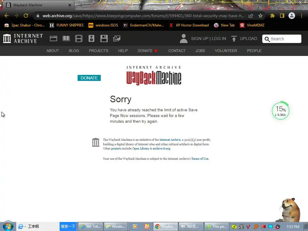This screenshot has width=308, height=231.
Task: Click the Internet Archive logo
Action: click(23, 38)
